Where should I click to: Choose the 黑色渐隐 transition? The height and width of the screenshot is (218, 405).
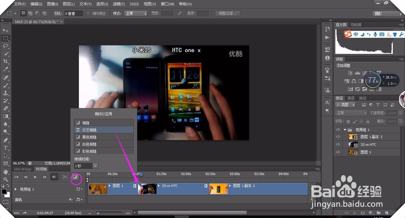tap(104, 137)
